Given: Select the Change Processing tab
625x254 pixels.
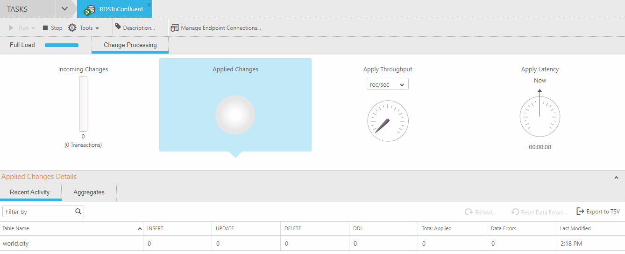Looking at the screenshot, I should pyautogui.click(x=130, y=45).
